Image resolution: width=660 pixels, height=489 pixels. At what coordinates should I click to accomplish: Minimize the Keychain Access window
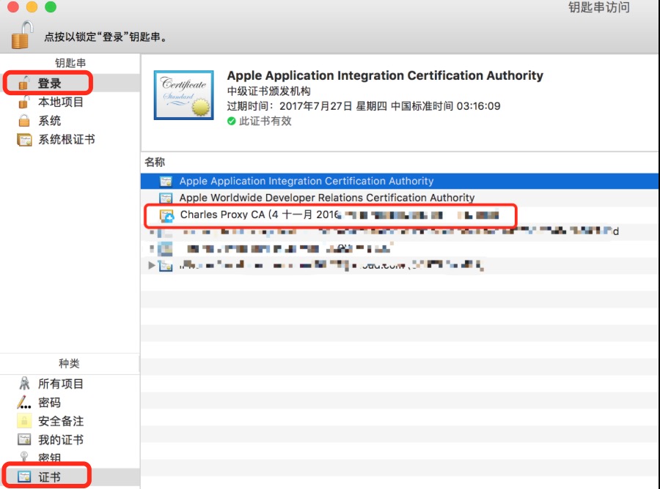tap(32, 7)
